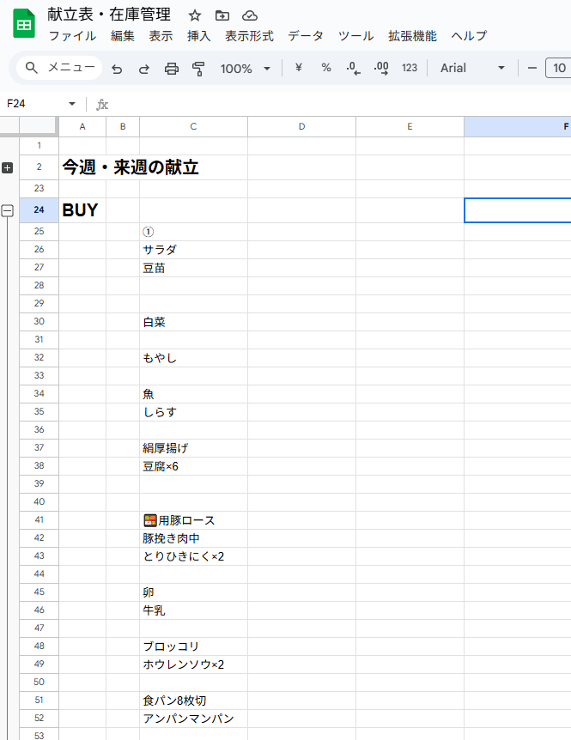Star the document 献立表・在庫管理
The image size is (571, 740).
(194, 15)
